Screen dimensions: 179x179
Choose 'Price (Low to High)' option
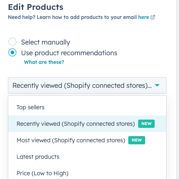(x=87, y=173)
